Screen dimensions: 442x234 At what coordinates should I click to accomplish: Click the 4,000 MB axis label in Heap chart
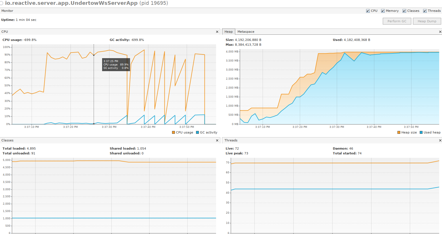pos(232,52)
